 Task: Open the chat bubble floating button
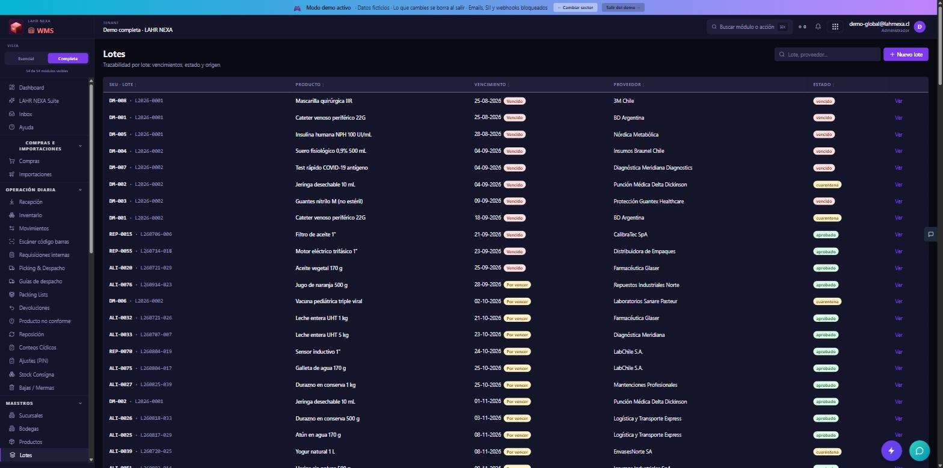pyautogui.click(x=919, y=451)
